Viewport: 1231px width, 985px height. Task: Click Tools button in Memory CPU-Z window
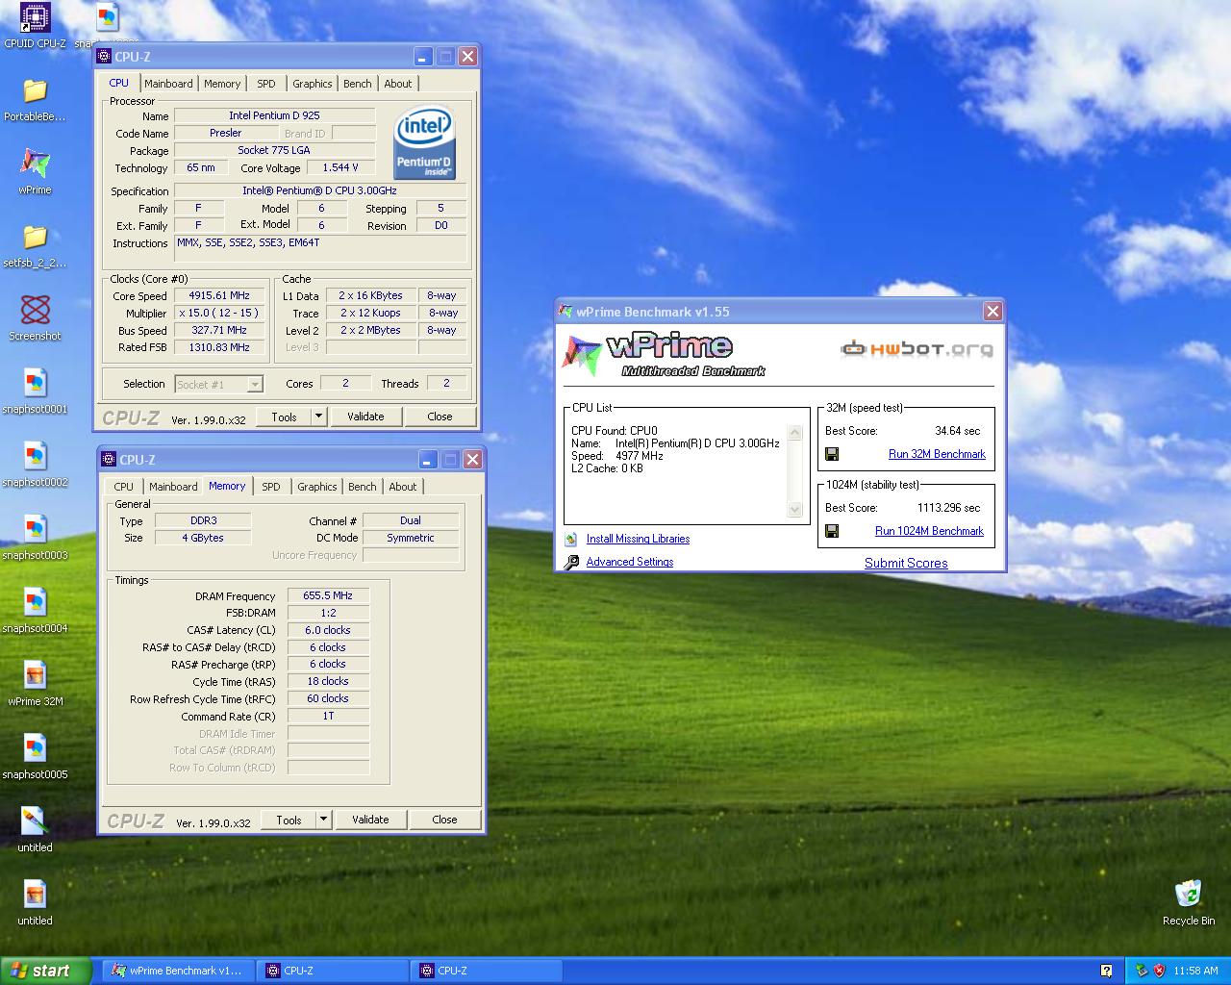(x=289, y=820)
